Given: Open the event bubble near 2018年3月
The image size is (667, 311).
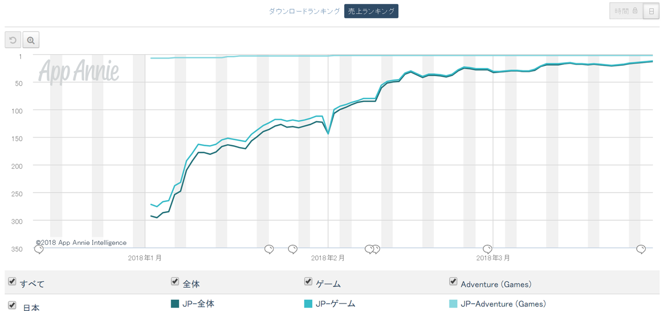Looking at the screenshot, I should coord(488,250).
